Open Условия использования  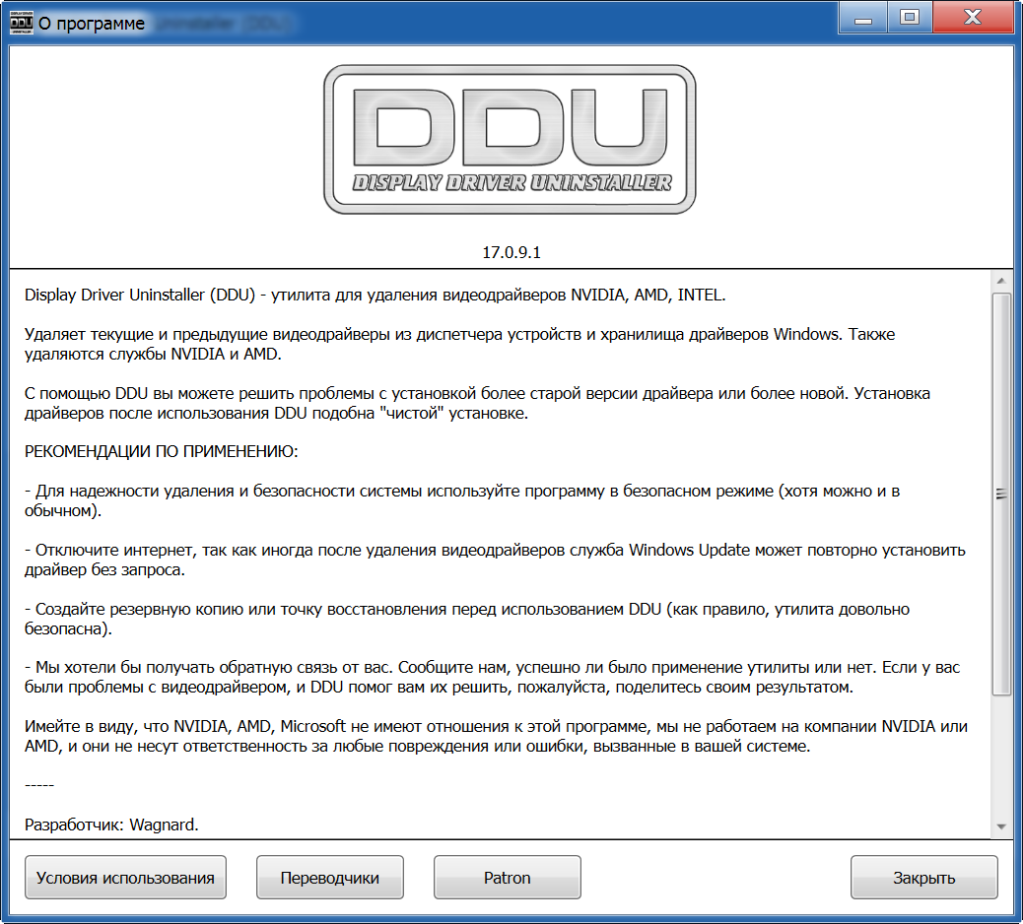tap(125, 878)
